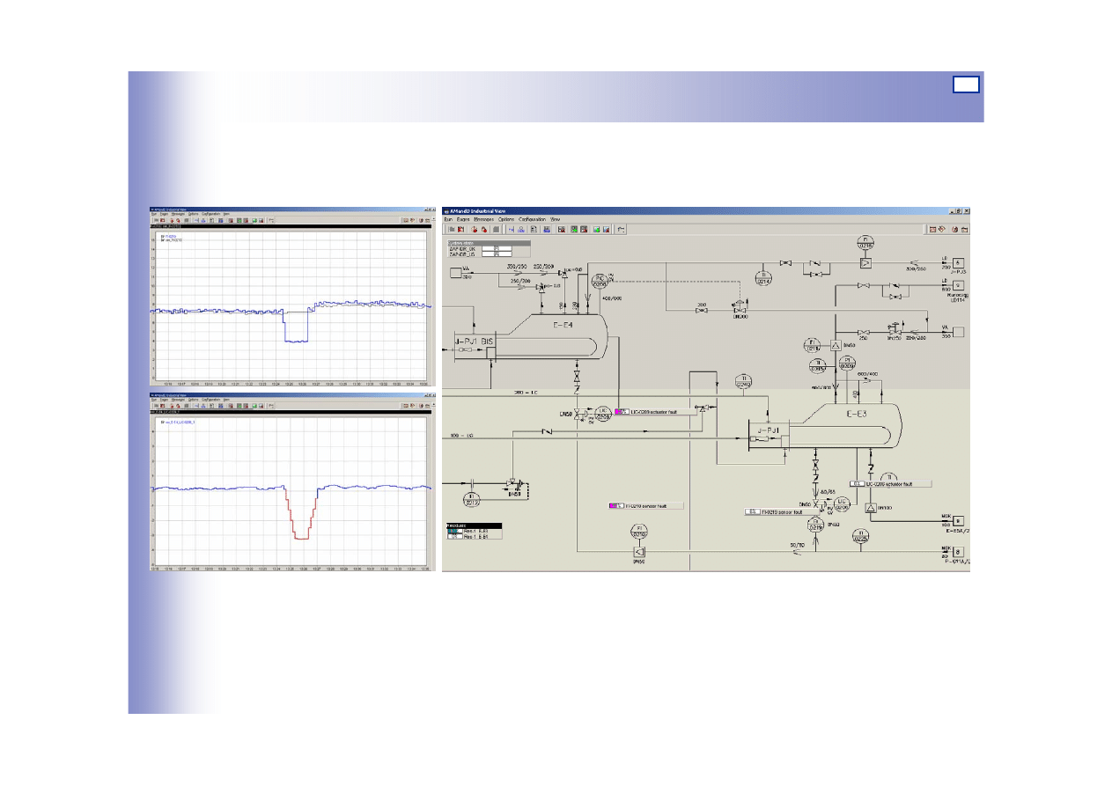Toggle the res_FI0210 trend legend checkbox
Image resolution: width=1112 pixels, height=786 pixels.
pos(162,239)
